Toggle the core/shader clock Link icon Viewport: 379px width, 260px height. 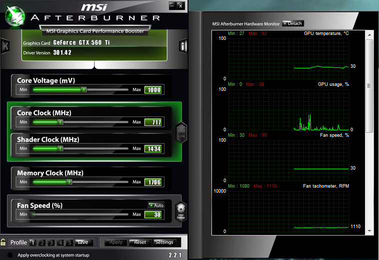[181, 130]
